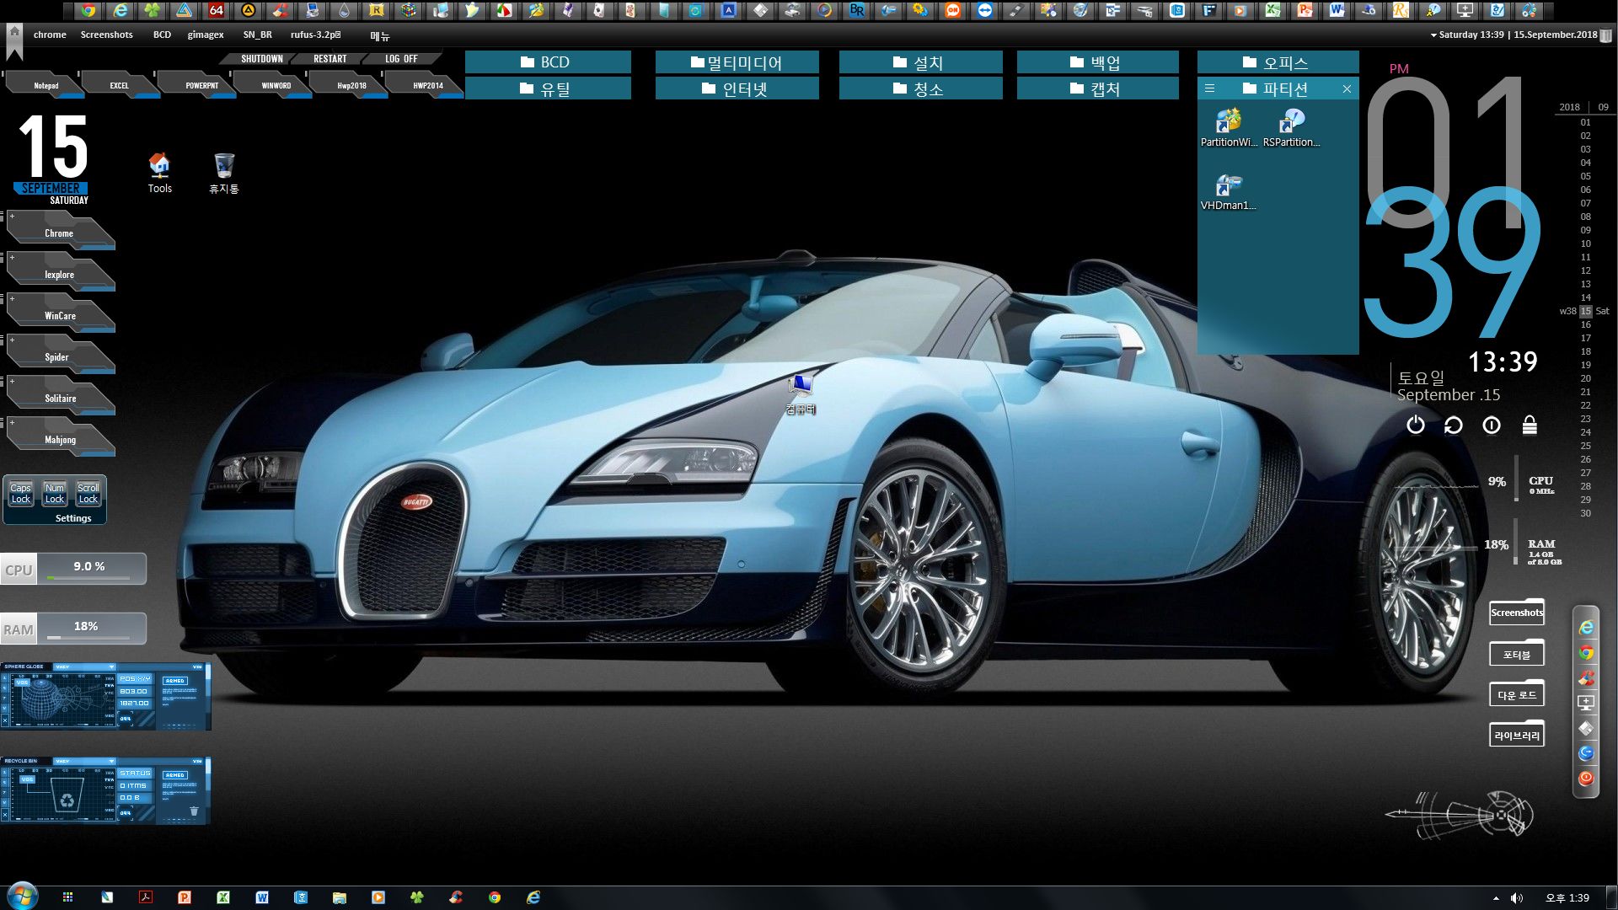Image resolution: width=1618 pixels, height=910 pixels.
Task: Open the red 64 icon in top dock
Action: [217, 10]
